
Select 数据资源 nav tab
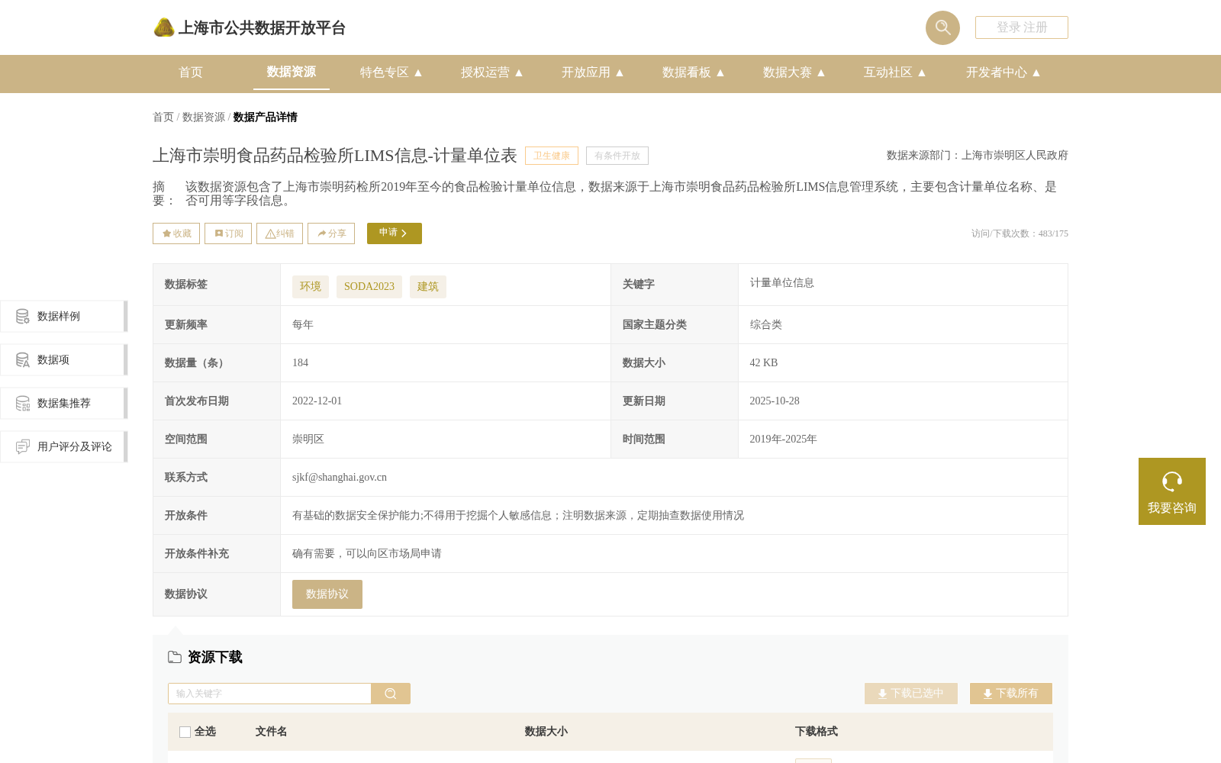(292, 72)
